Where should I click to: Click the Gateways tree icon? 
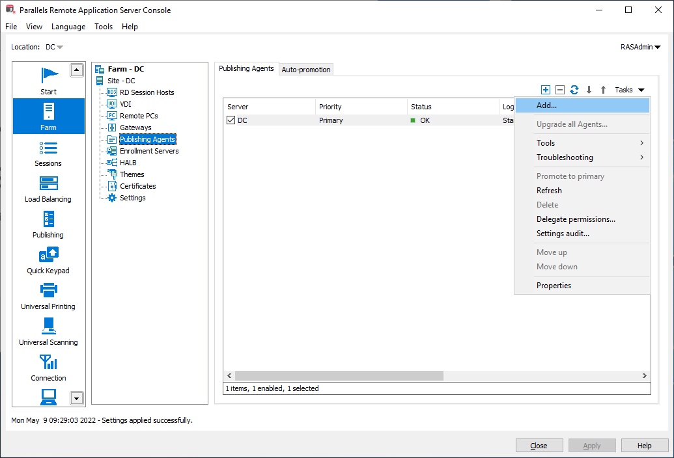pyautogui.click(x=112, y=128)
